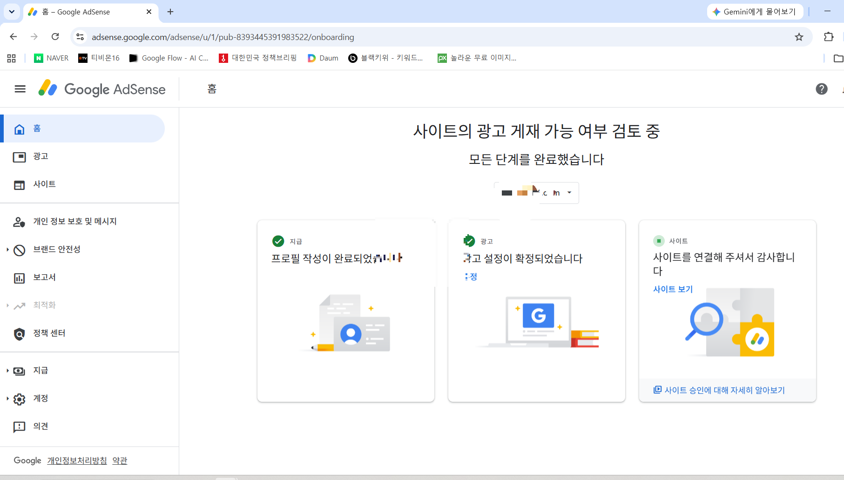Click the privacy and messaging person icon

click(x=19, y=222)
